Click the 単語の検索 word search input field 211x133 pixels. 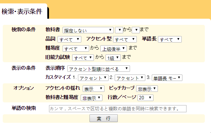[x=118, y=109]
